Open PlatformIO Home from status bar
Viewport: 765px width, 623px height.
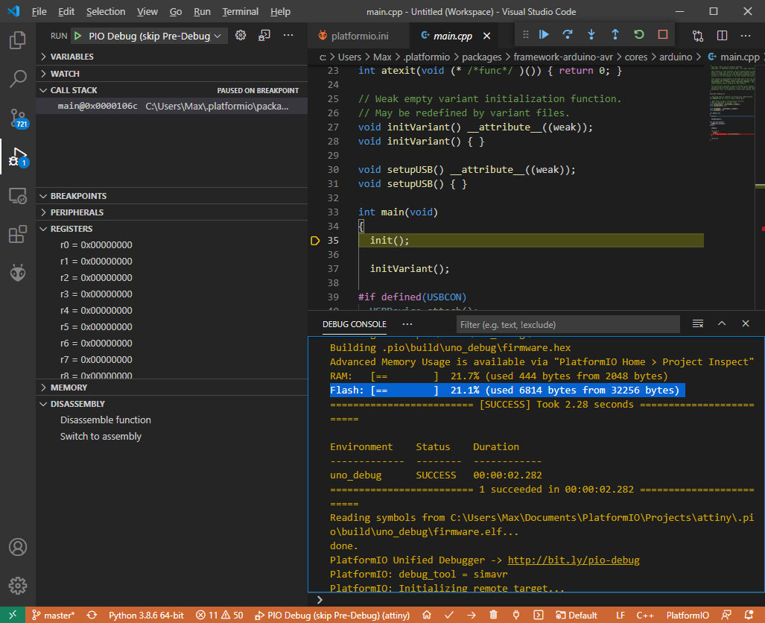coord(427,616)
